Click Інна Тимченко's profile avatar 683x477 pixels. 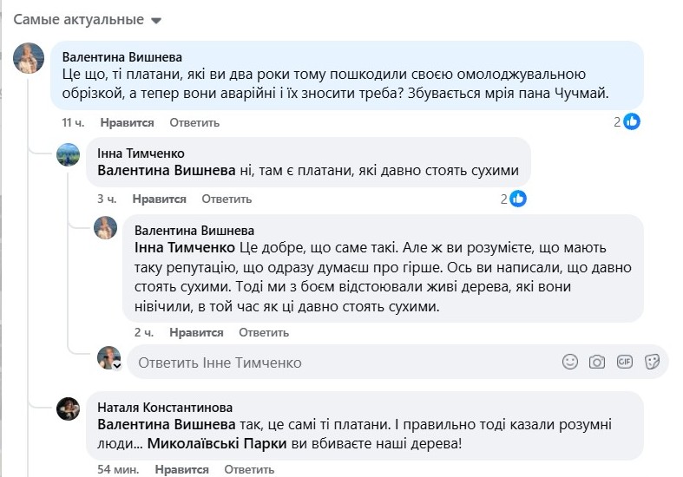click(x=69, y=154)
